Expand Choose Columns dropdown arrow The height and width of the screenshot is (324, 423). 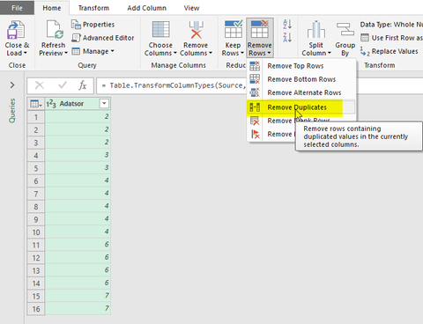coord(175,53)
